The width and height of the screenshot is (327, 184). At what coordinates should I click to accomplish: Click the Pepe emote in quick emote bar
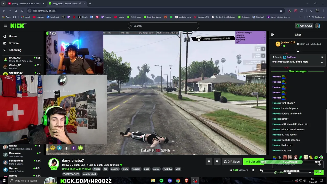tap(275, 157)
